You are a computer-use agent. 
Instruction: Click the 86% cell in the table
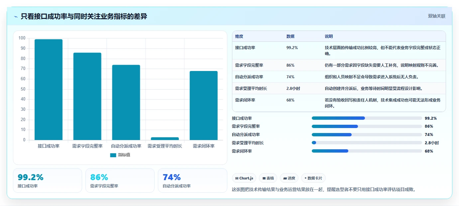pos(290,65)
